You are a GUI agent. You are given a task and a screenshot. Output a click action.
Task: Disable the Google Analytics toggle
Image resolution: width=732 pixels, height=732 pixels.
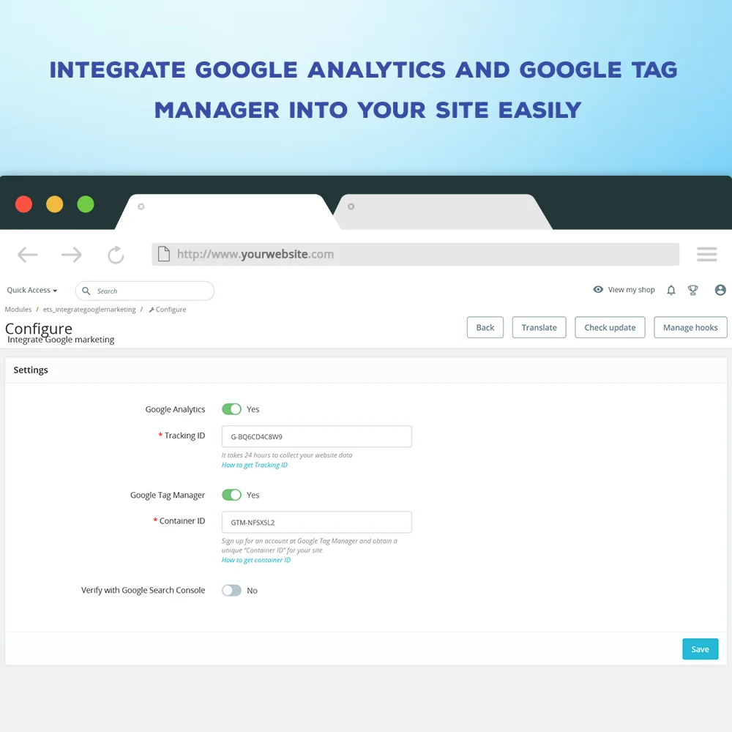(231, 409)
